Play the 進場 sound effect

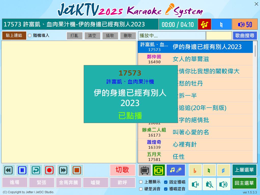click(15, 182)
